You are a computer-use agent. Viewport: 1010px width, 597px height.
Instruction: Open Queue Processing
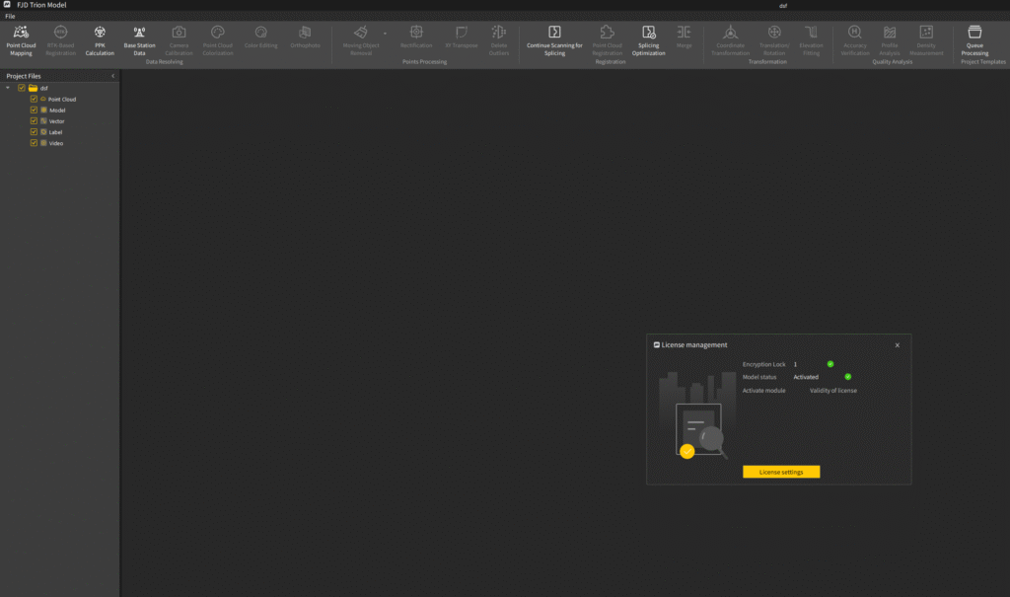tap(974, 40)
